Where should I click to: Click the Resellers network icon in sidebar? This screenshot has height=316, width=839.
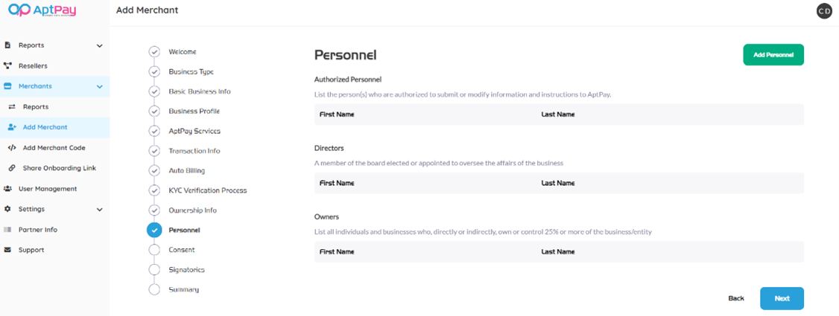pyautogui.click(x=8, y=66)
